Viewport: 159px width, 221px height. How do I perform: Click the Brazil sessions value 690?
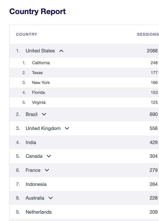tap(154, 114)
